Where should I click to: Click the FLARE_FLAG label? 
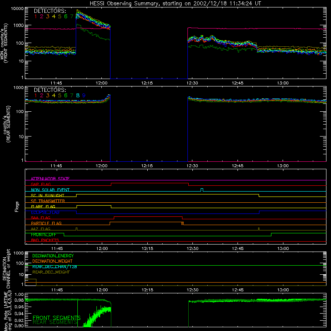pyautogui.click(x=43, y=206)
